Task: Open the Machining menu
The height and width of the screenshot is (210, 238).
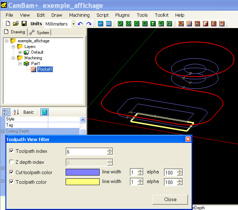Action: [x=79, y=15]
